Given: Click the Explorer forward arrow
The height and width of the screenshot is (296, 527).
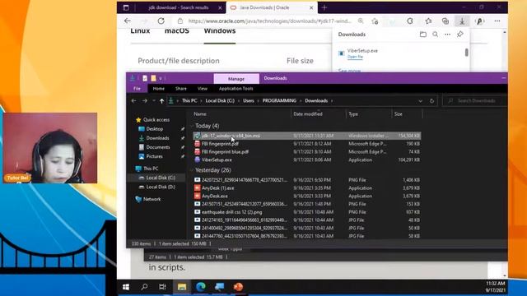Looking at the screenshot, I should (145, 100).
